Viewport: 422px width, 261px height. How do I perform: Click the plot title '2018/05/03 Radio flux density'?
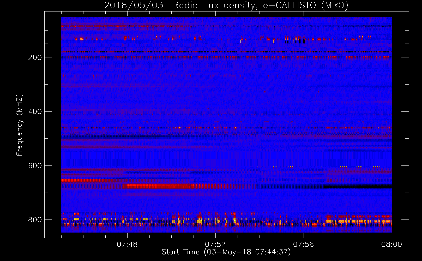click(226, 5)
